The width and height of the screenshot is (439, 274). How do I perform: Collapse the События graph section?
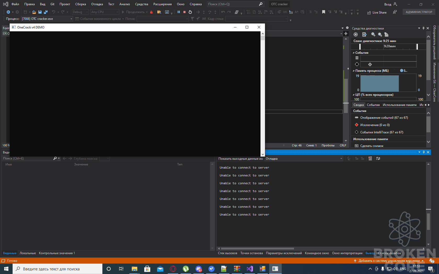pyautogui.click(x=354, y=53)
